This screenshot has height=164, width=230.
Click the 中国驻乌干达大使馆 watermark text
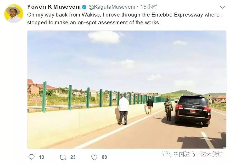[x=198, y=154]
